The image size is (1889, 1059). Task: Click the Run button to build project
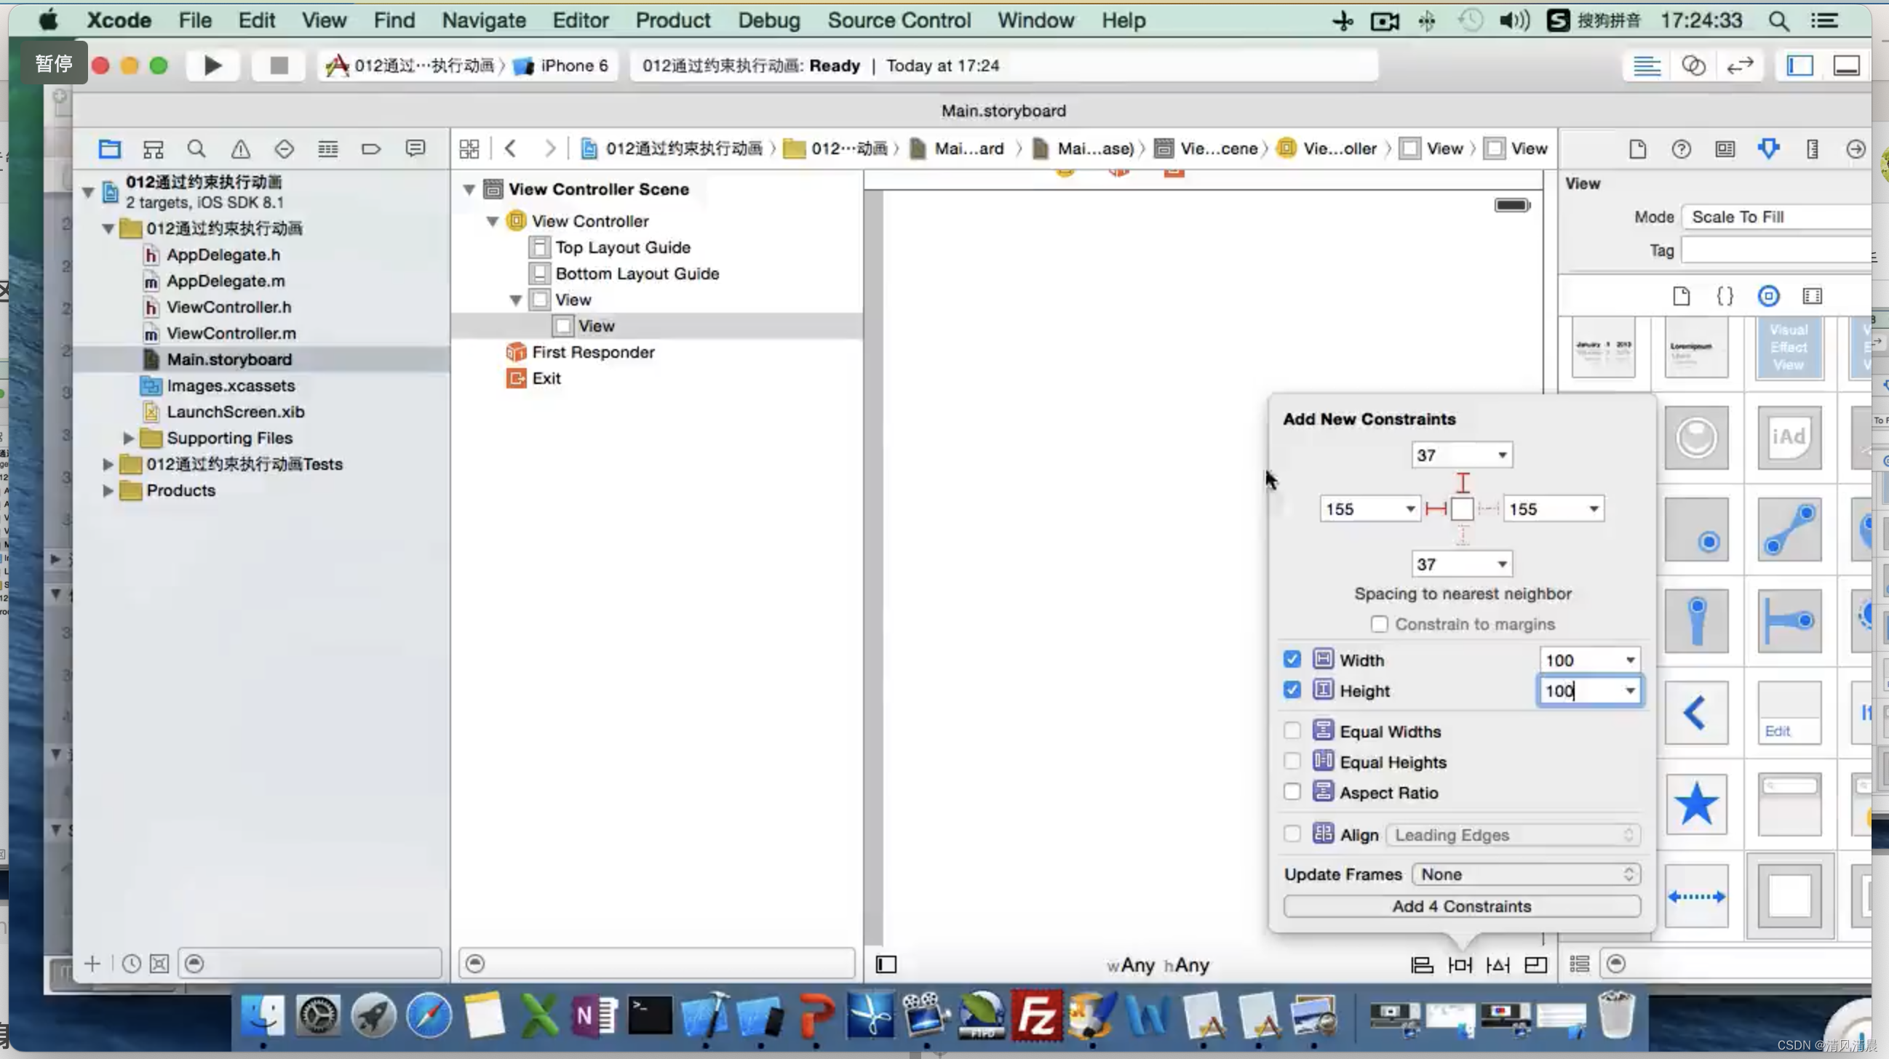[212, 65]
